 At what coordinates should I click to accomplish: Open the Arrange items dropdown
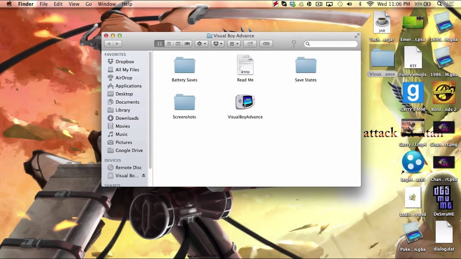[x=234, y=44]
